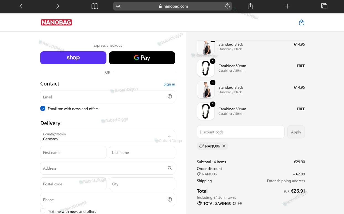The width and height of the screenshot is (344, 214).
Task: Go forward using browser forward arrow
Action: (58, 6)
